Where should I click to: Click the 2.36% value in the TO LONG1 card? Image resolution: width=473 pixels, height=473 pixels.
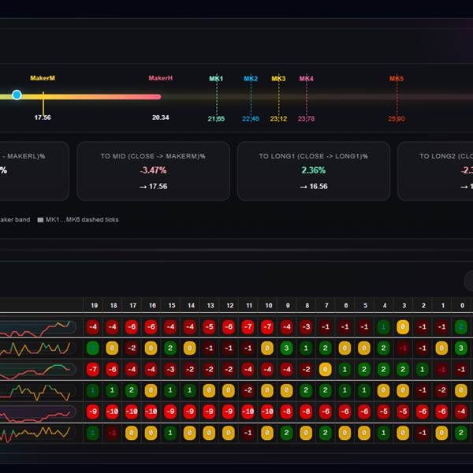[x=314, y=170]
